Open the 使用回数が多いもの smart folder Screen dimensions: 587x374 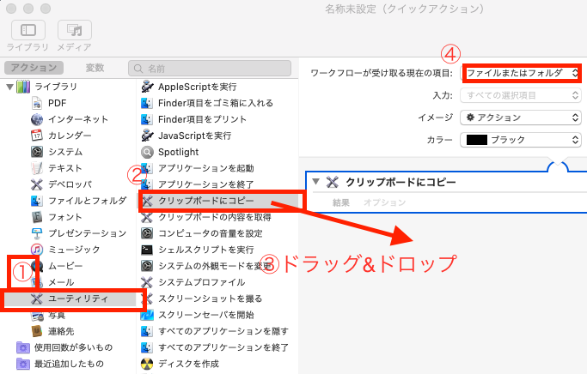coord(64,347)
